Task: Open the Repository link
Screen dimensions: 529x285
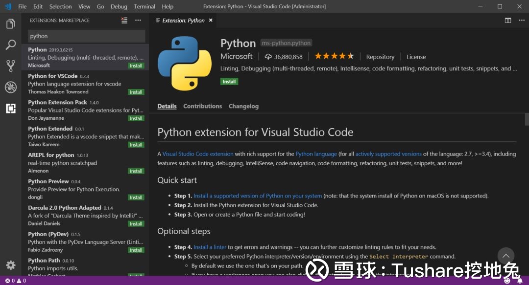Action: point(380,57)
